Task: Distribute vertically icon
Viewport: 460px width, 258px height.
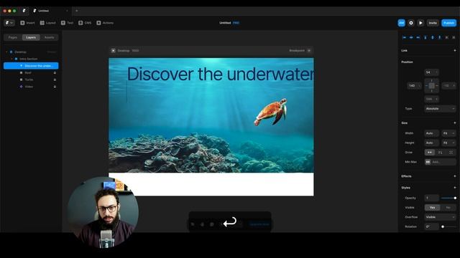Action: pos(454,37)
